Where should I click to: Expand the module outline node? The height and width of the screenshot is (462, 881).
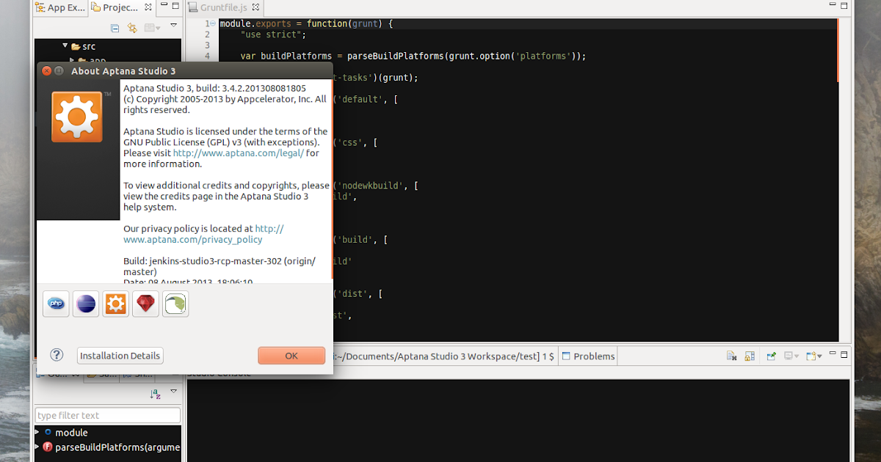tap(37, 433)
